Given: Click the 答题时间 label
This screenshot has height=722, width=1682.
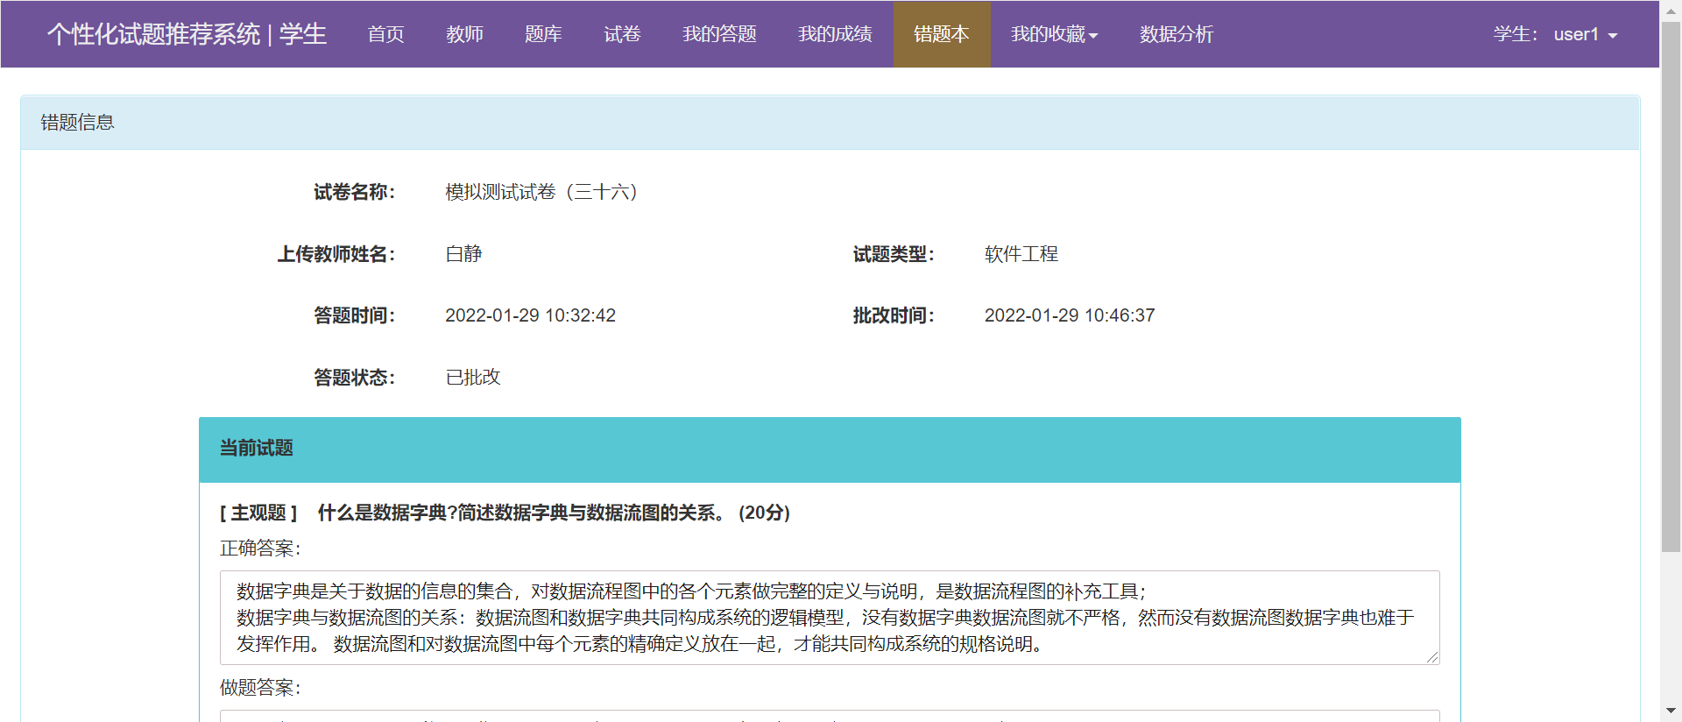Looking at the screenshot, I should coord(355,315).
